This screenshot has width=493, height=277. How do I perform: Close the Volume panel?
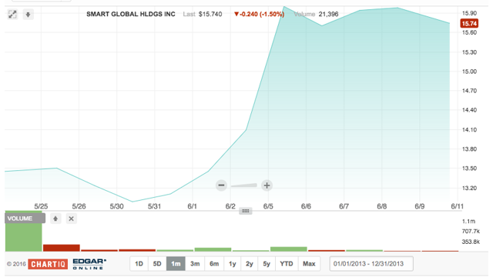[72, 219]
